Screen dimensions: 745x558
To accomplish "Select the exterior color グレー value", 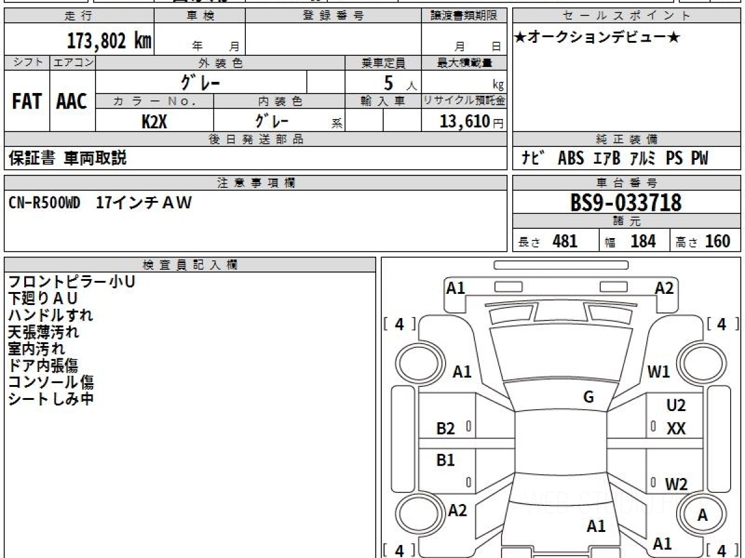I will (x=201, y=82).
